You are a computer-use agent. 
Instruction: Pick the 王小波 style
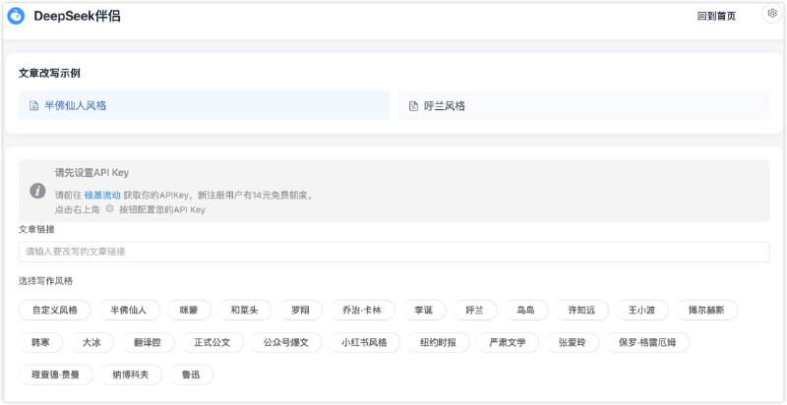click(642, 311)
